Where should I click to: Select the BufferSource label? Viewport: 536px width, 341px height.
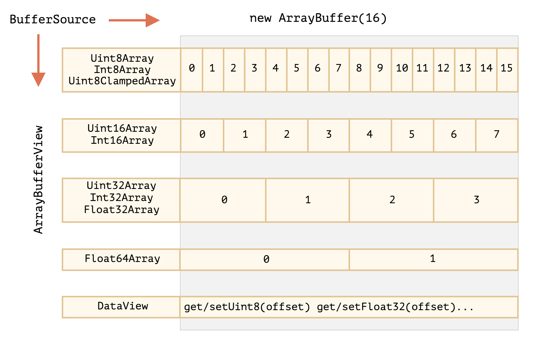click(x=53, y=20)
